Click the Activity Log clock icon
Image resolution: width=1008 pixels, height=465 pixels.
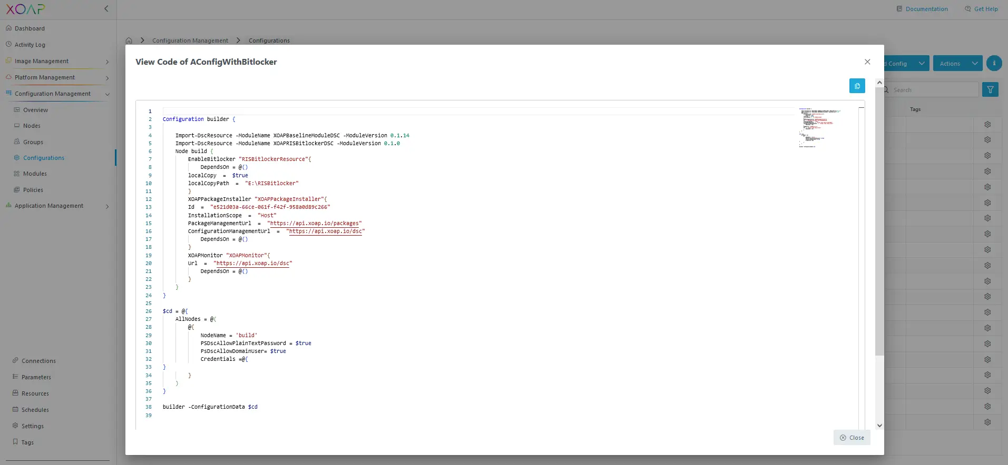coord(8,44)
